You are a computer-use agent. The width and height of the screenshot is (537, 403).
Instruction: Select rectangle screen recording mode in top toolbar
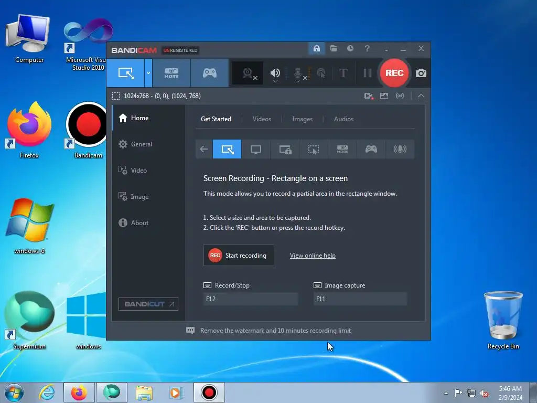(125, 73)
